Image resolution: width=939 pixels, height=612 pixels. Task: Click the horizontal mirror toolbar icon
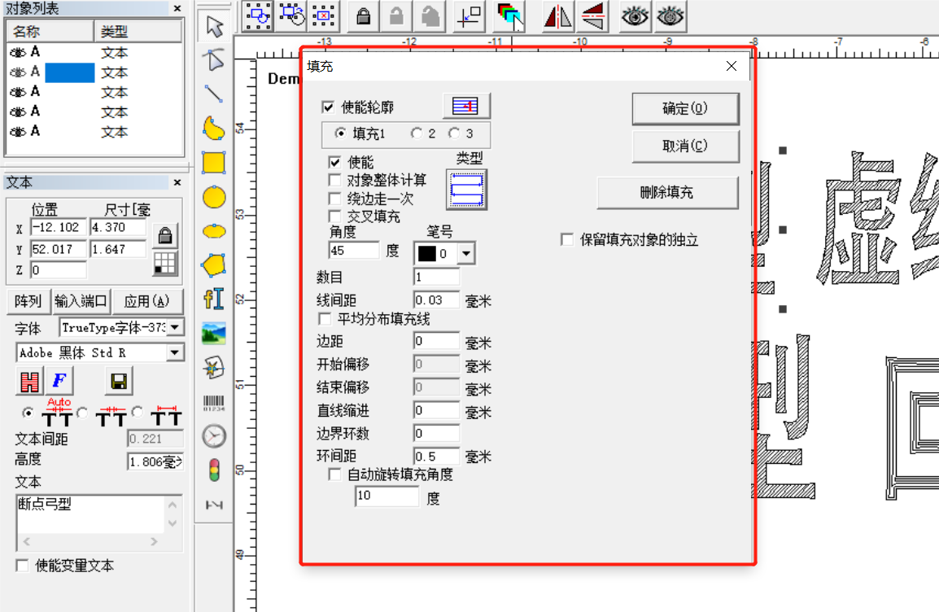click(x=557, y=16)
